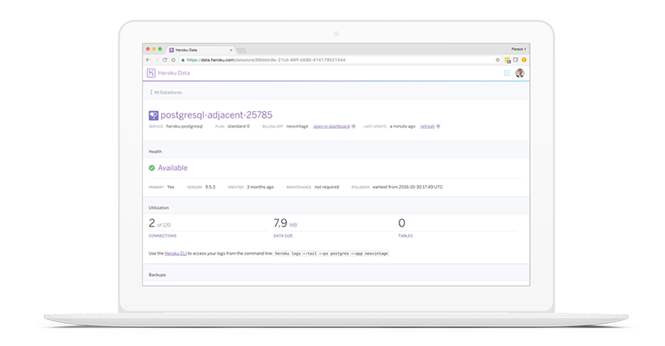Select the Heroku Data browser tab
Viewport: 665px width, 346px height.
point(201,50)
